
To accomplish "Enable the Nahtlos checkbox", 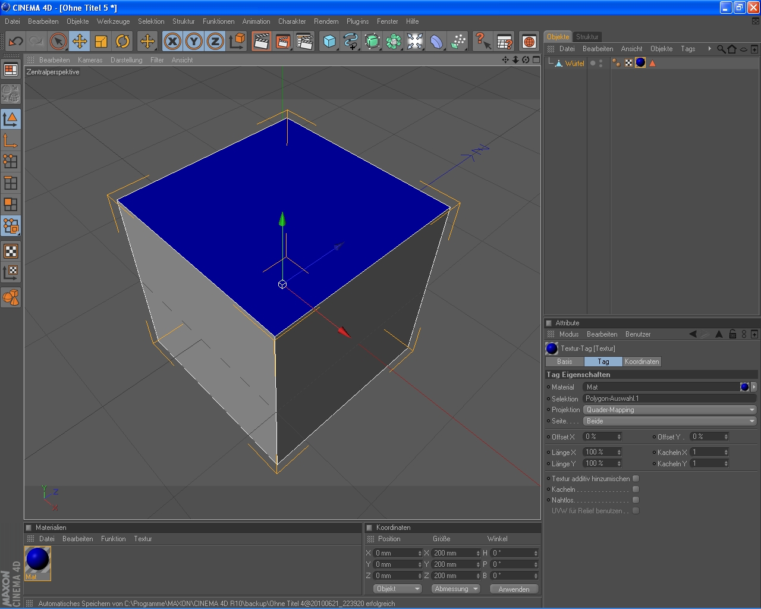I will 636,500.
